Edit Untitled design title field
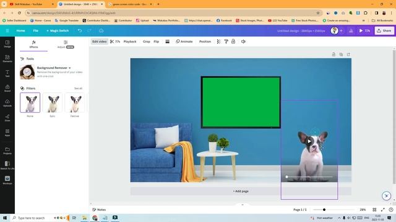 click(301, 31)
